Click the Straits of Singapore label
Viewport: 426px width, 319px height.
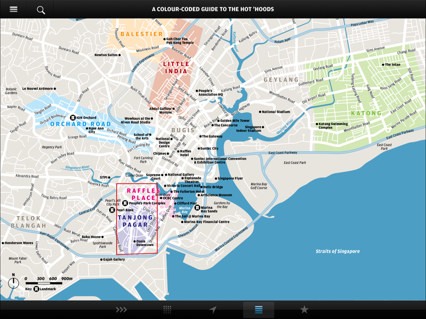point(337,251)
